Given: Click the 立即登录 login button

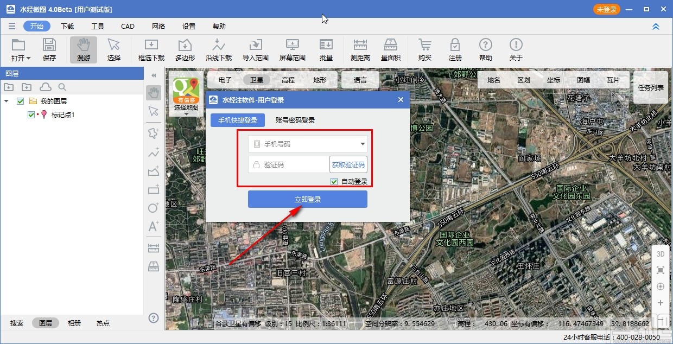Looking at the screenshot, I should point(307,199).
